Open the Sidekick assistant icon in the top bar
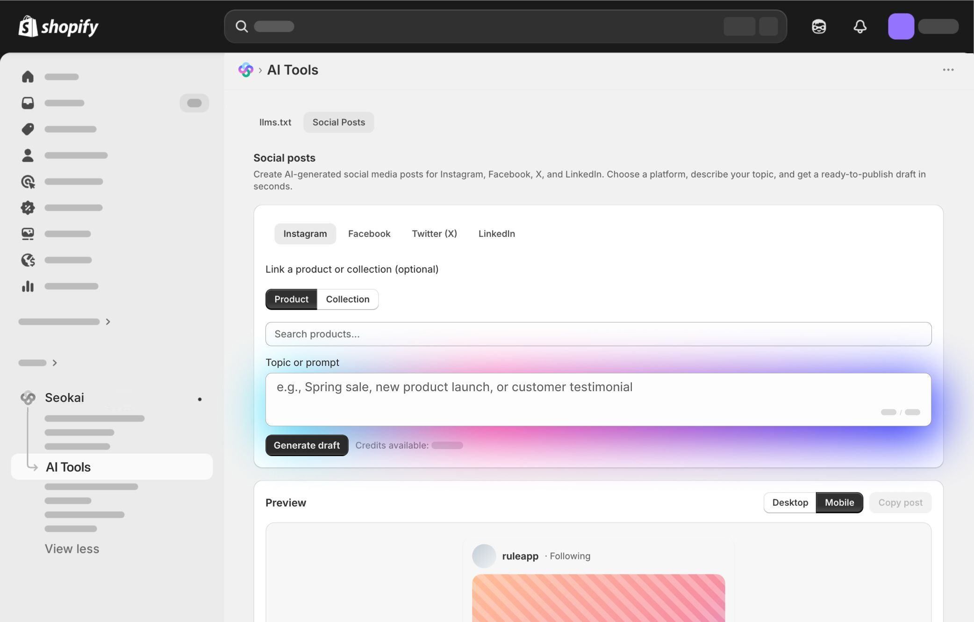This screenshot has height=622, width=974. point(819,27)
